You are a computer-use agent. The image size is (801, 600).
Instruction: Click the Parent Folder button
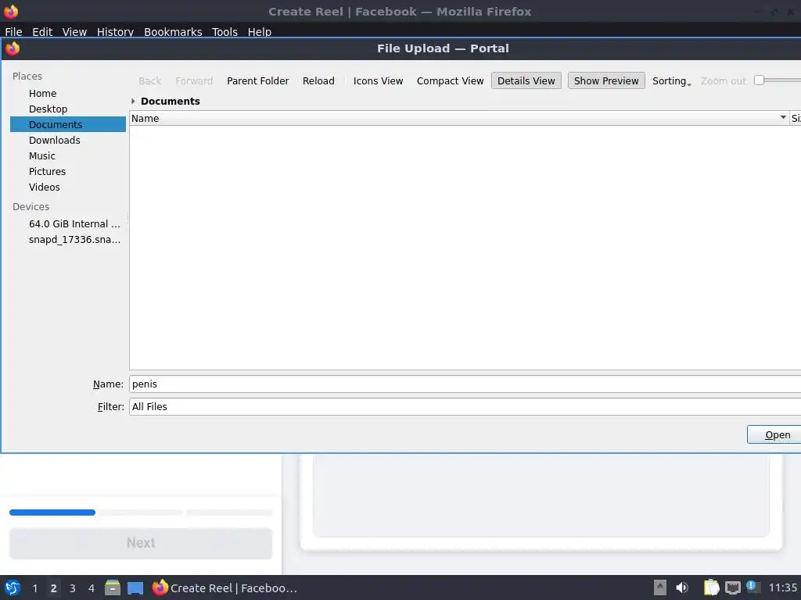(x=257, y=80)
